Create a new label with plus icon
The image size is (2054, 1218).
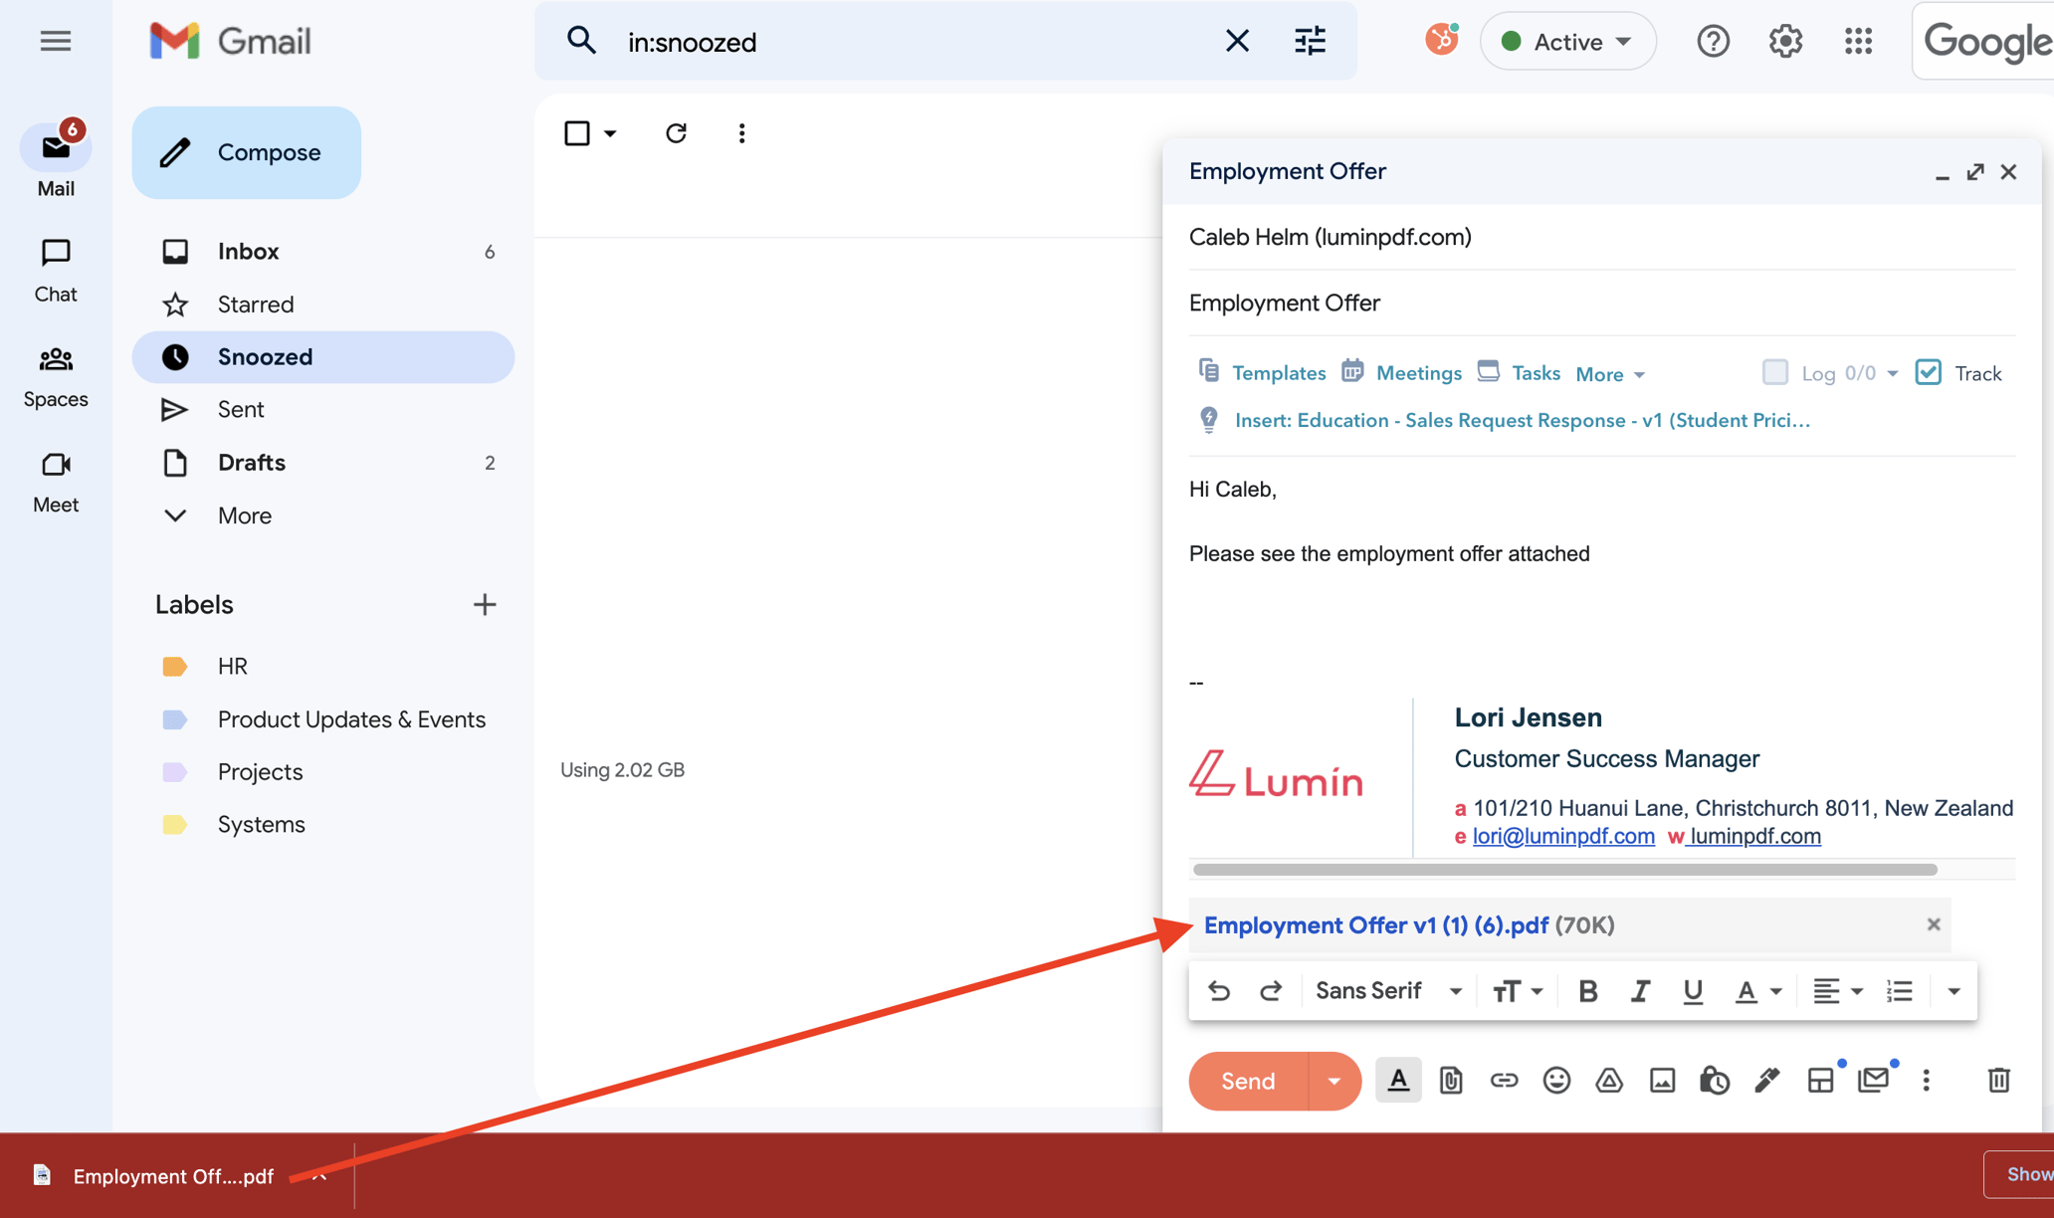(x=485, y=604)
